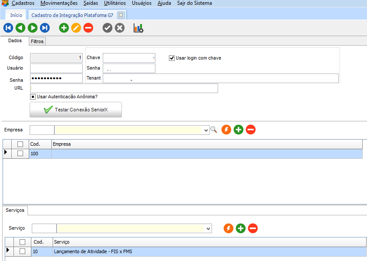Select Empresa row with code 100

[x=182, y=154]
